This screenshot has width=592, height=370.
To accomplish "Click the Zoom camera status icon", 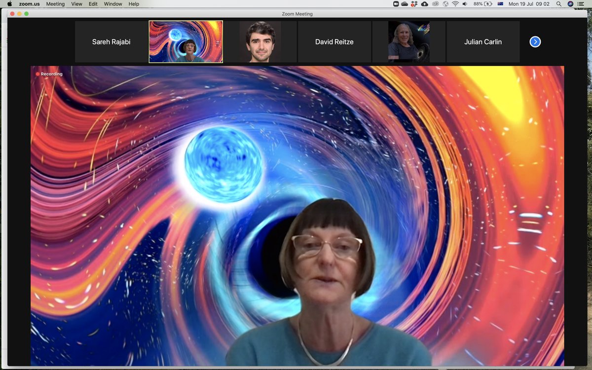I will (396, 4).
